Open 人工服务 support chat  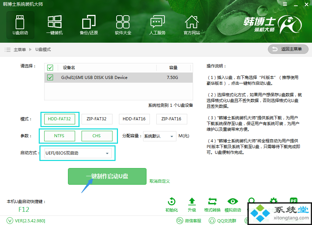(x=157, y=25)
